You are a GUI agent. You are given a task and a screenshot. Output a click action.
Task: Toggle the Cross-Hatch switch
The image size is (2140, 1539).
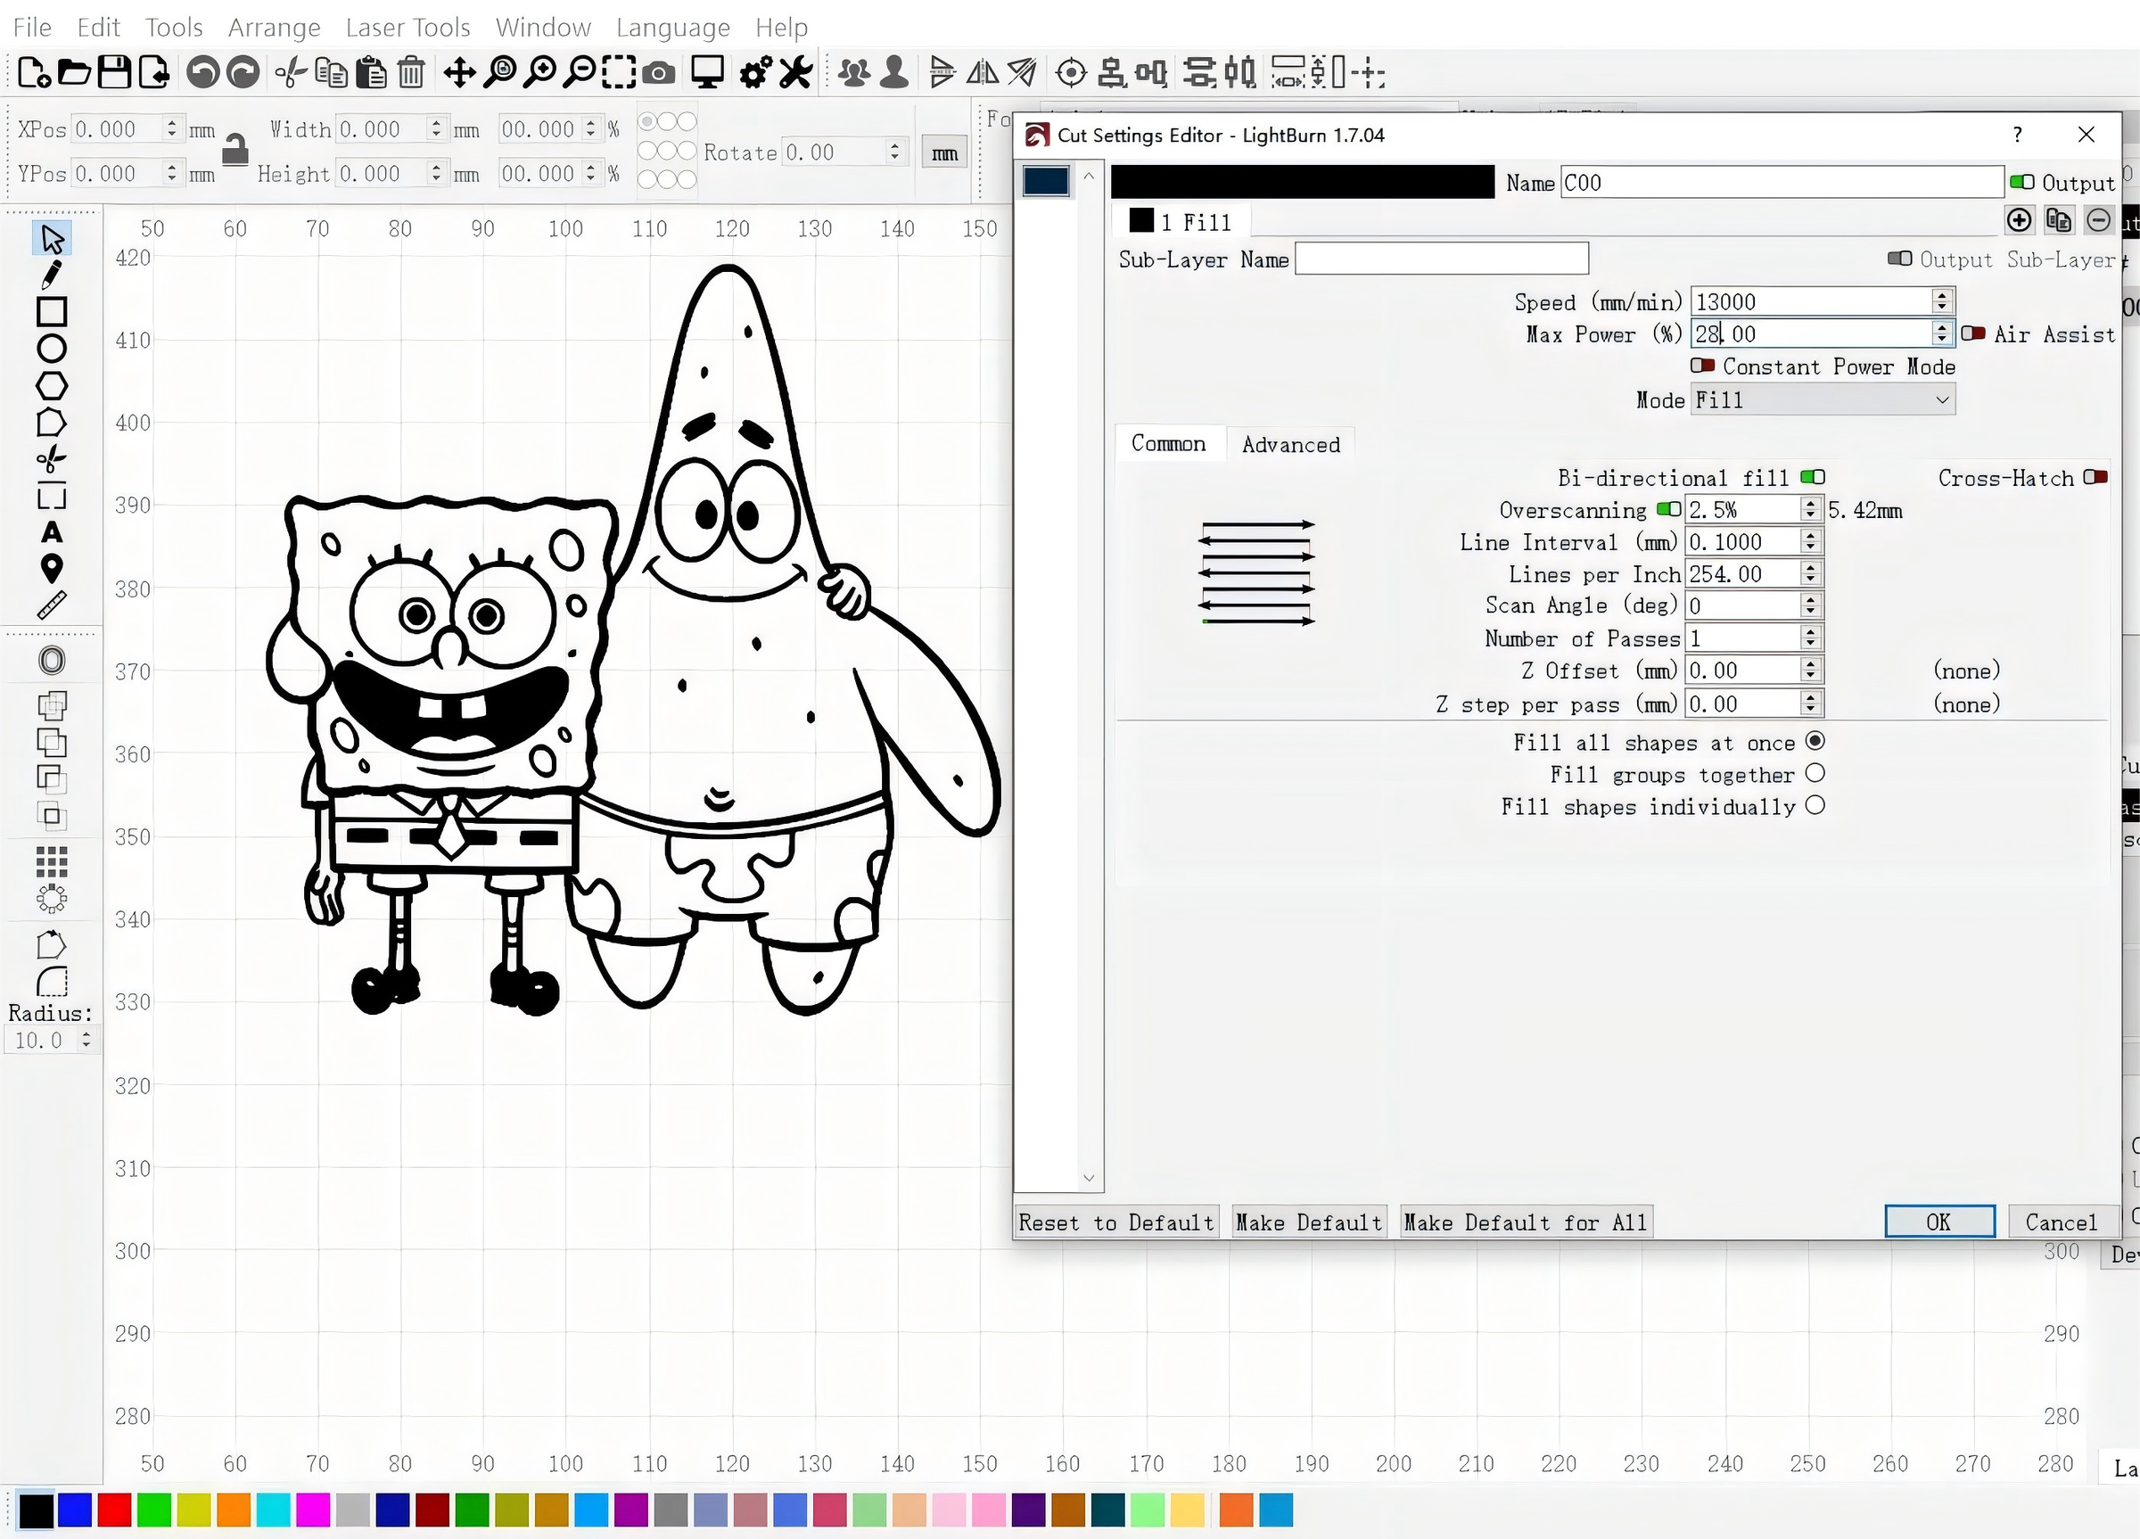tap(2095, 476)
